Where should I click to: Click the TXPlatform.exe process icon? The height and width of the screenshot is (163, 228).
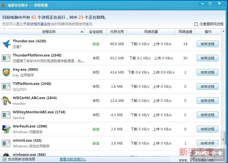point(6,86)
